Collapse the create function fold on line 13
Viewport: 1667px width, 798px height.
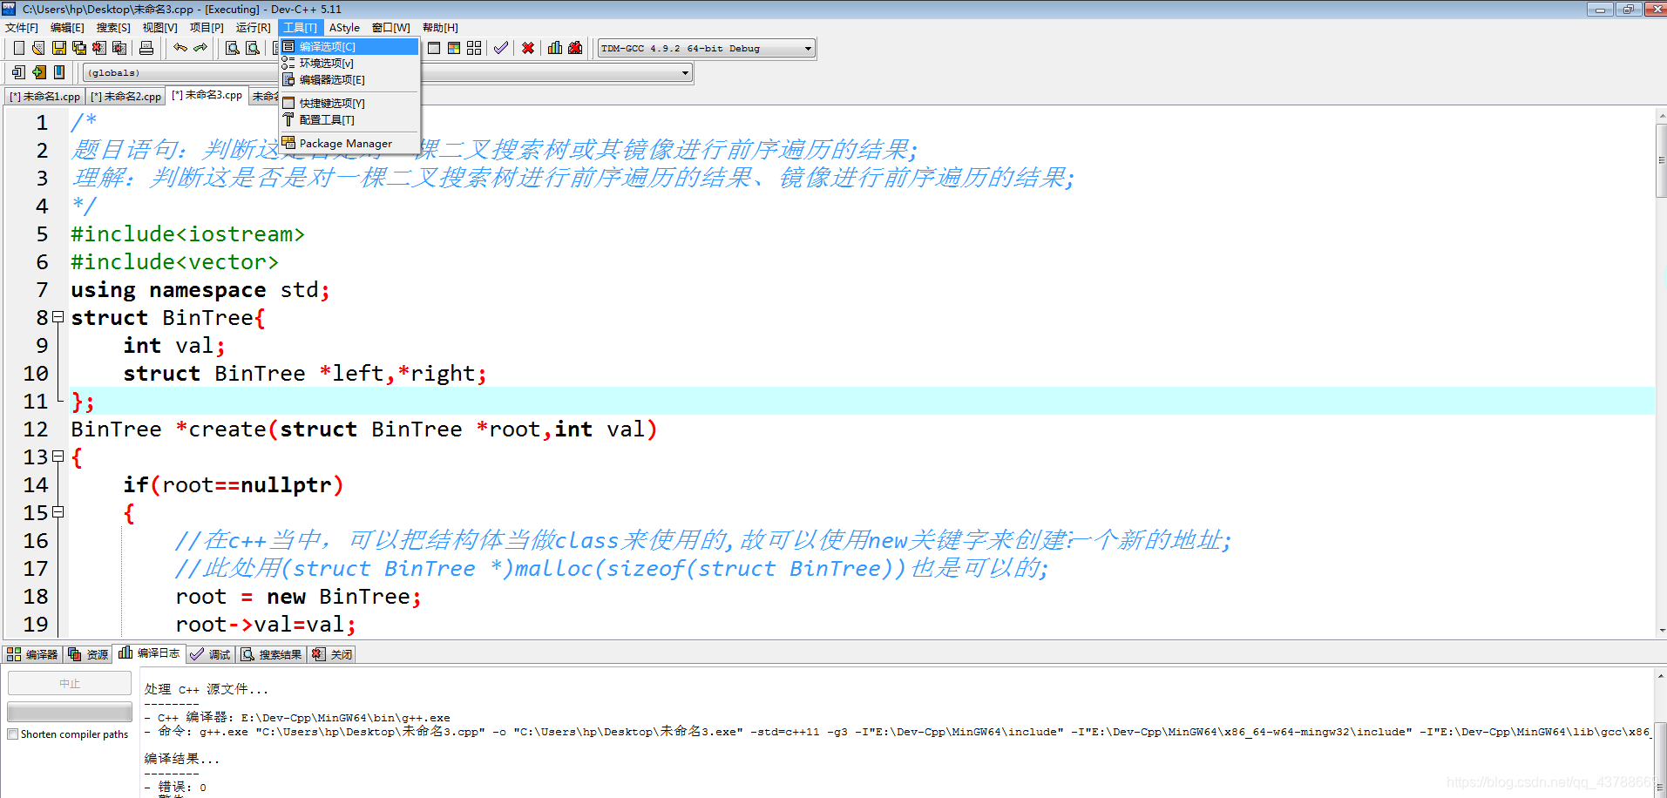pyautogui.click(x=58, y=456)
